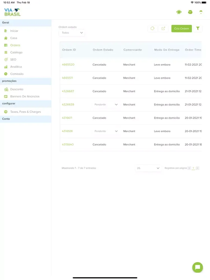Click Merchant cell of order 4315840
Viewport: 210px width, 280px height.
(x=129, y=144)
